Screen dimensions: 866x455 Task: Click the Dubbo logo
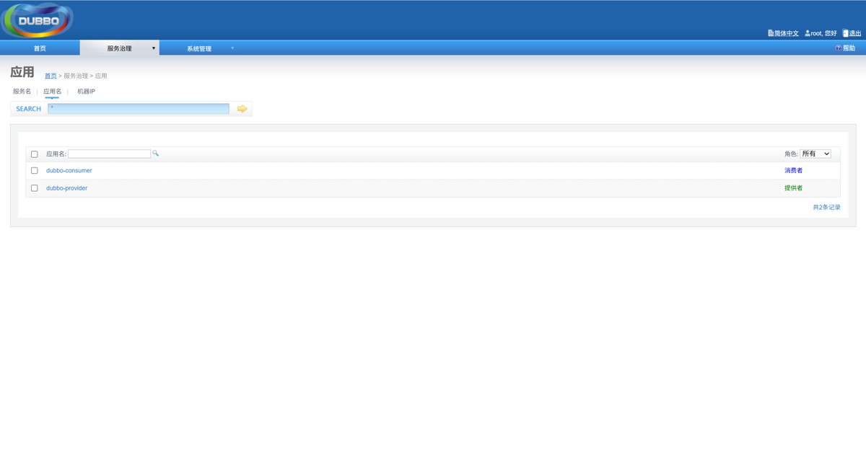pyautogui.click(x=38, y=20)
